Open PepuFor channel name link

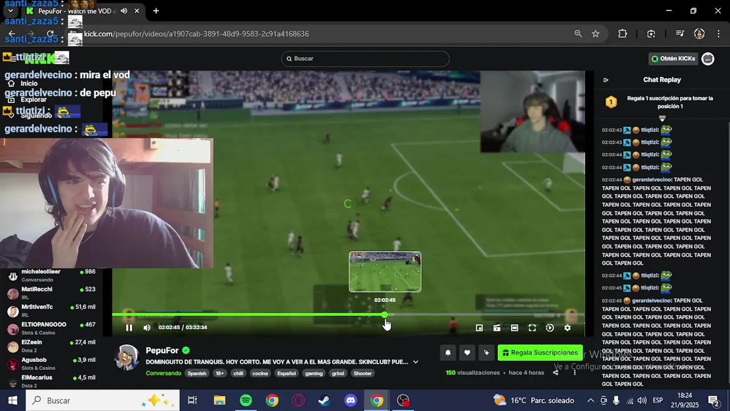point(162,350)
